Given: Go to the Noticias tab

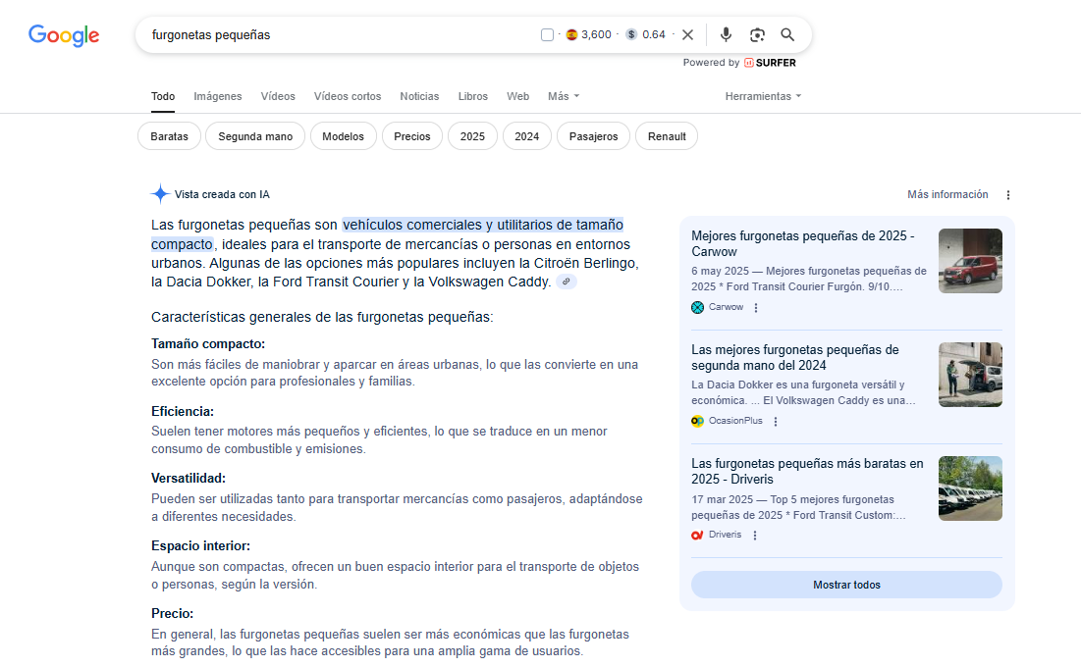Looking at the screenshot, I should pos(419,96).
